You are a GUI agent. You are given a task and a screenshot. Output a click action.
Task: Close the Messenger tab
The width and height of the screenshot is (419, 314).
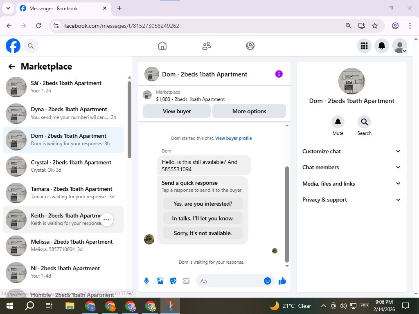105,8
